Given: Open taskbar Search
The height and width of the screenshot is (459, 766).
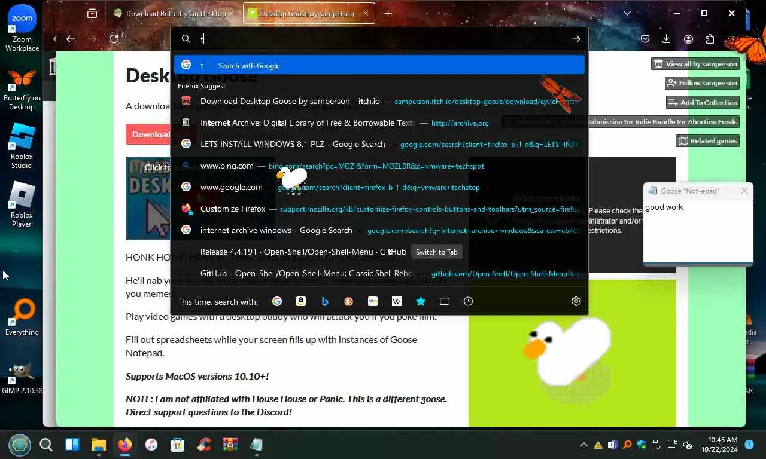Looking at the screenshot, I should (x=46, y=445).
